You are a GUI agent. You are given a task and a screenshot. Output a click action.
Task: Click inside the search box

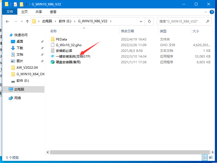coord(184,21)
